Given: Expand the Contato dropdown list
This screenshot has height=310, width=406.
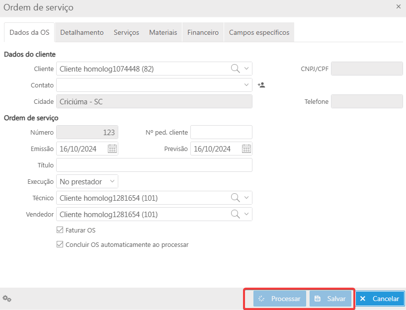Looking at the screenshot, I should tap(246, 85).
